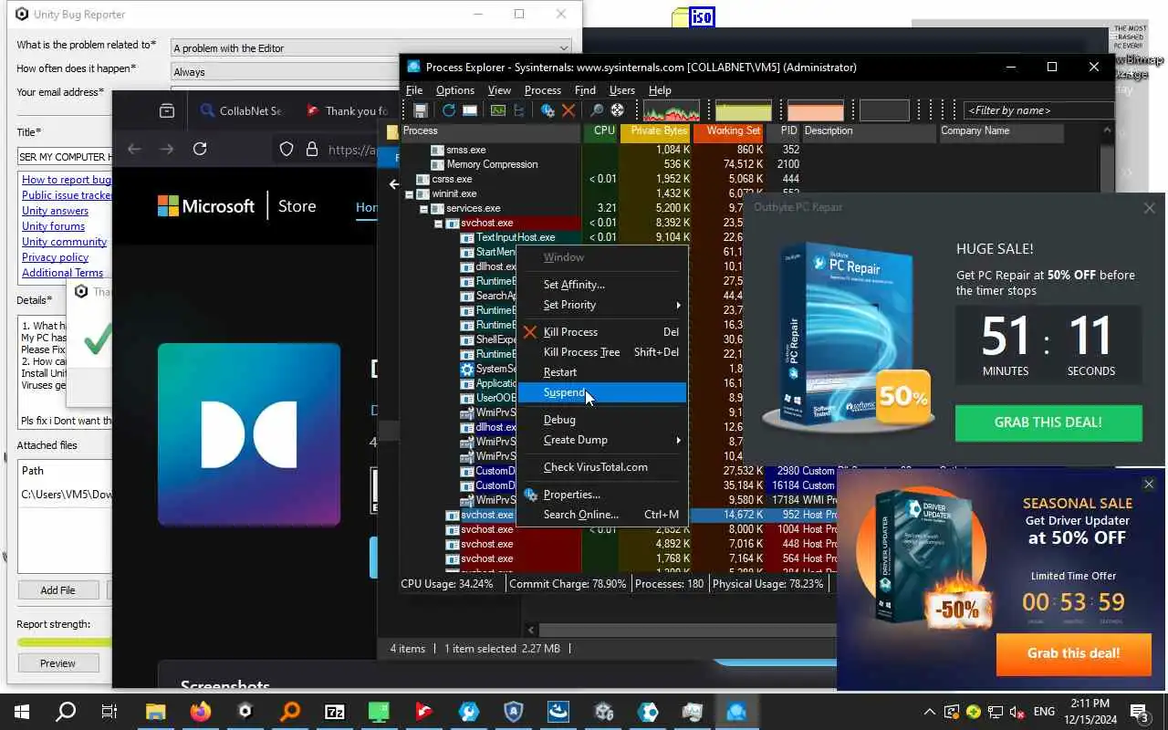Collapse the svchost.exe parent tree node
This screenshot has width=1168, height=730.
(438, 223)
